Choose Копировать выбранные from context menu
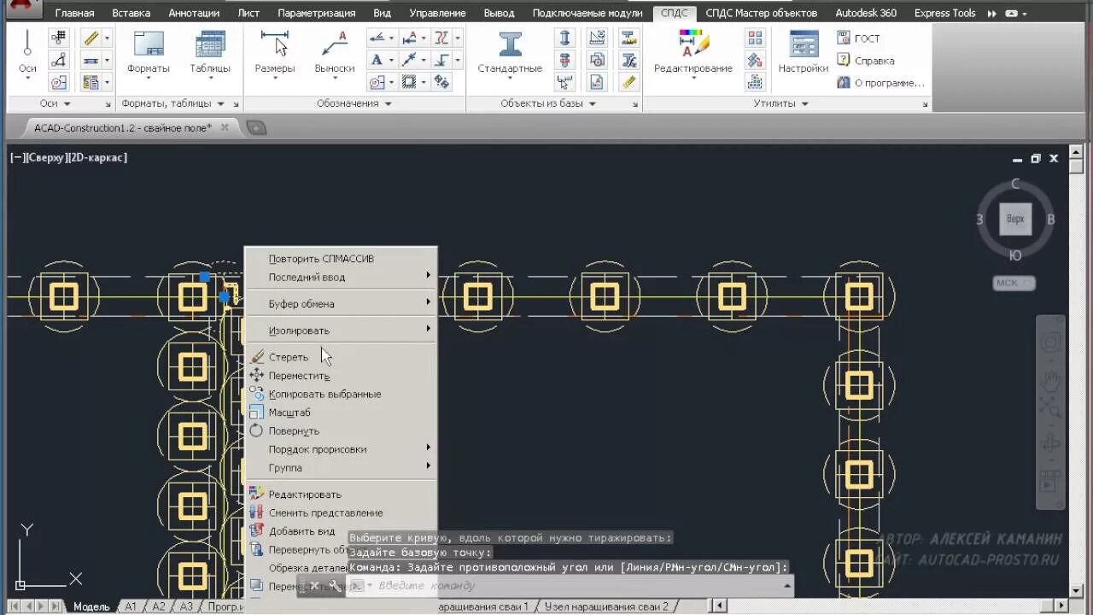 (x=340, y=394)
